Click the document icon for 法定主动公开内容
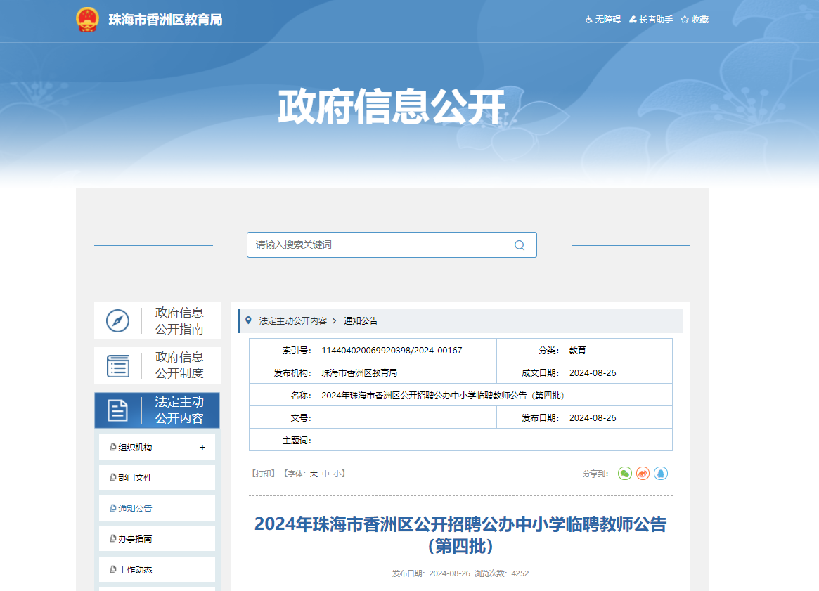 pyautogui.click(x=117, y=410)
